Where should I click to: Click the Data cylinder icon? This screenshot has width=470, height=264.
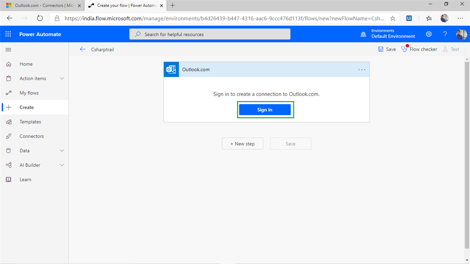tap(9, 150)
